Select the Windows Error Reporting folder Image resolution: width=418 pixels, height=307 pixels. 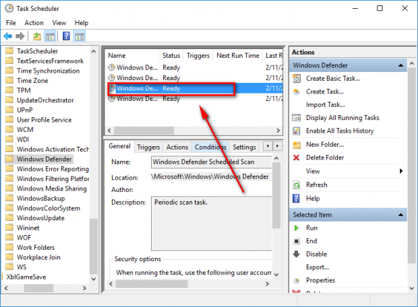[x=53, y=169]
